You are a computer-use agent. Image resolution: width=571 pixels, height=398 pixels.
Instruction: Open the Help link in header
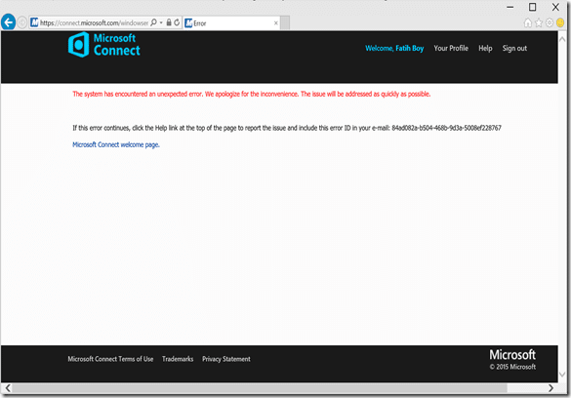(x=485, y=49)
